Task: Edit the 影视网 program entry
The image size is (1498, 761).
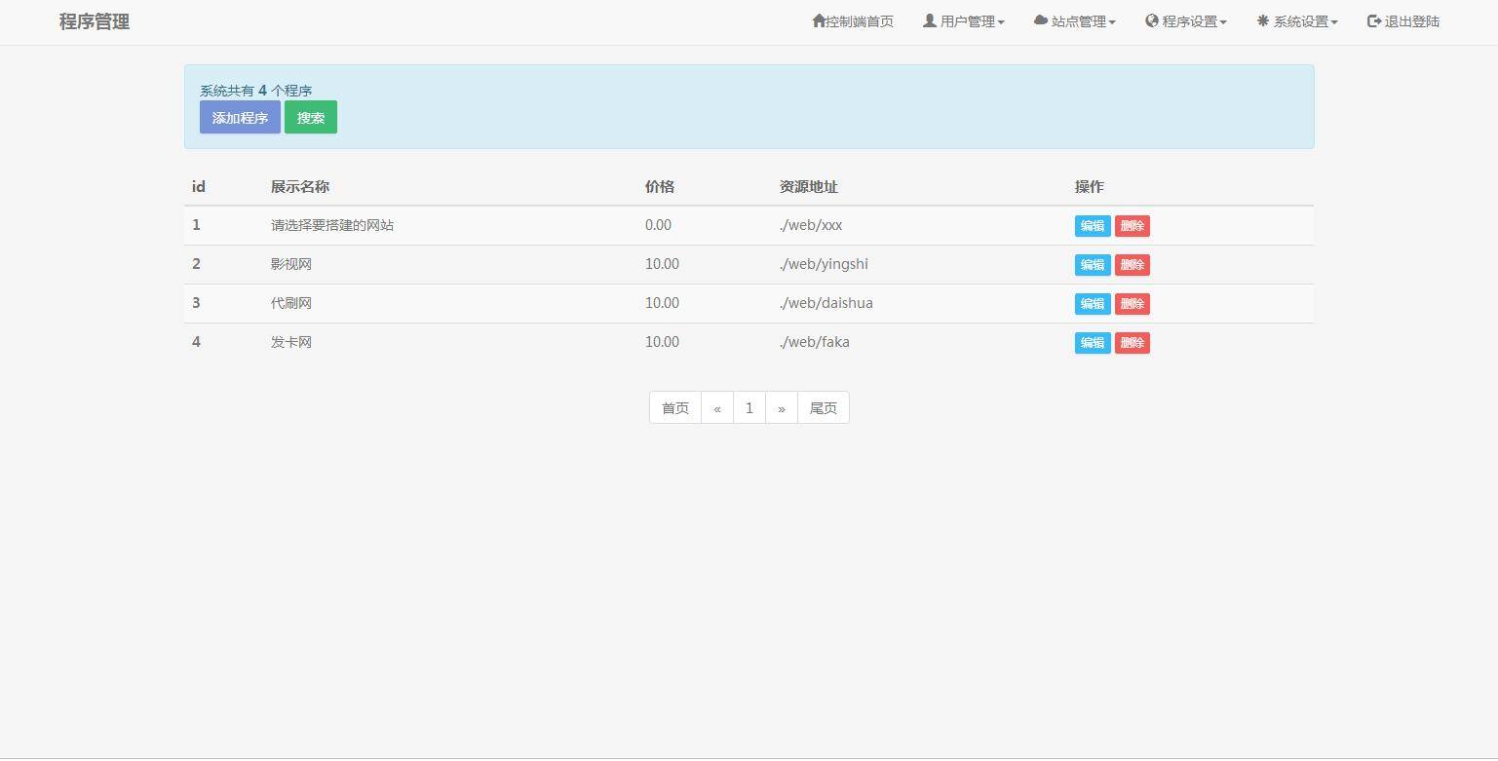Action: (1092, 264)
